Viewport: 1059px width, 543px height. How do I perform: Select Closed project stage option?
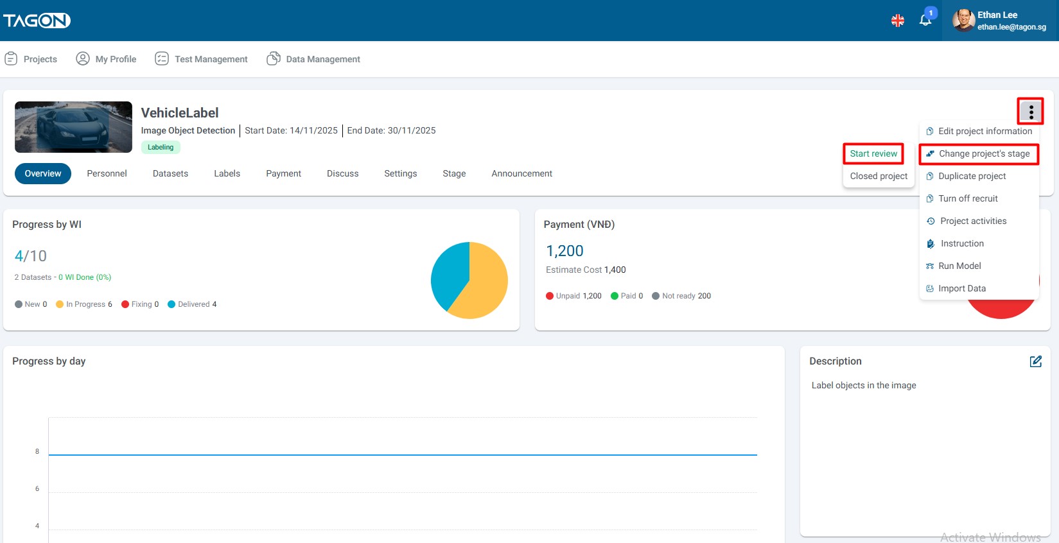point(878,176)
